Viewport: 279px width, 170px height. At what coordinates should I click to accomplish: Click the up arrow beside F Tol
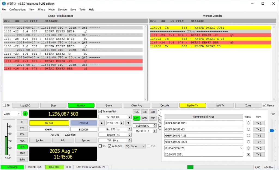pyautogui.click(x=101, y=123)
